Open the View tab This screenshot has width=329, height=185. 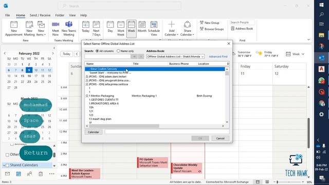click(x=72, y=15)
